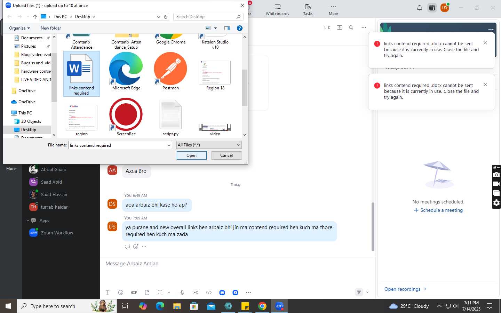The width and height of the screenshot is (501, 313).
Task: Insert a code snippet icon
Action: (x=209, y=292)
